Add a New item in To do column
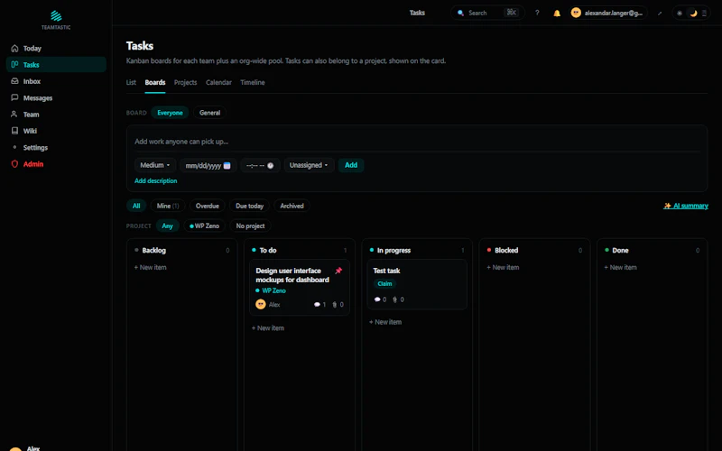The width and height of the screenshot is (722, 451). [x=267, y=328]
